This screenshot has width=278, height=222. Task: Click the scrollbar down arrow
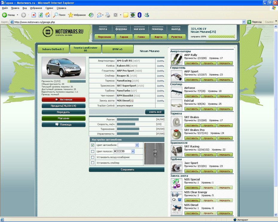(276, 215)
